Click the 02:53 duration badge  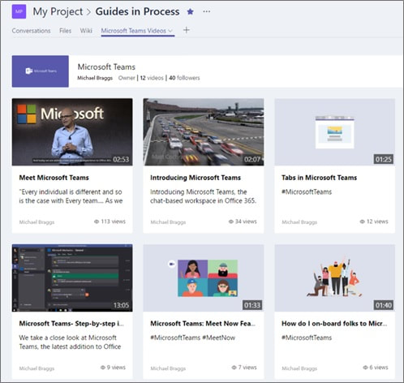[x=121, y=159]
